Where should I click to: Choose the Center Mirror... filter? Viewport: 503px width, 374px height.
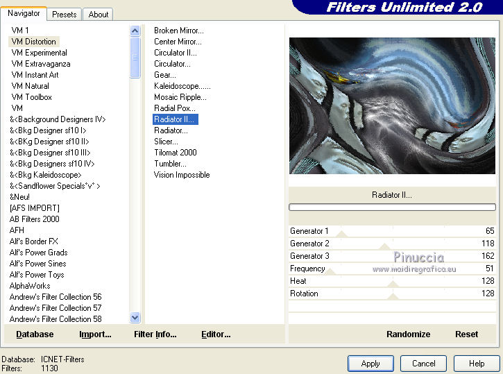[178, 42]
